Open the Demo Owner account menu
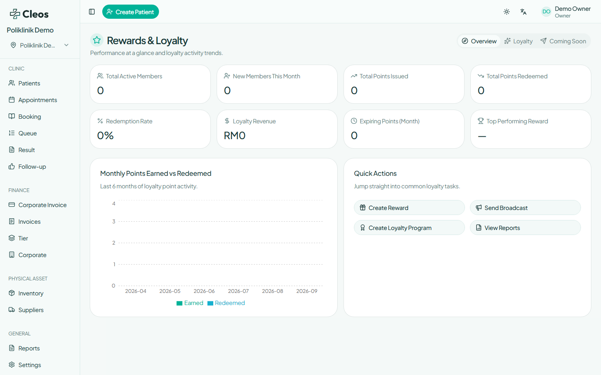601x375 pixels. tap(566, 12)
